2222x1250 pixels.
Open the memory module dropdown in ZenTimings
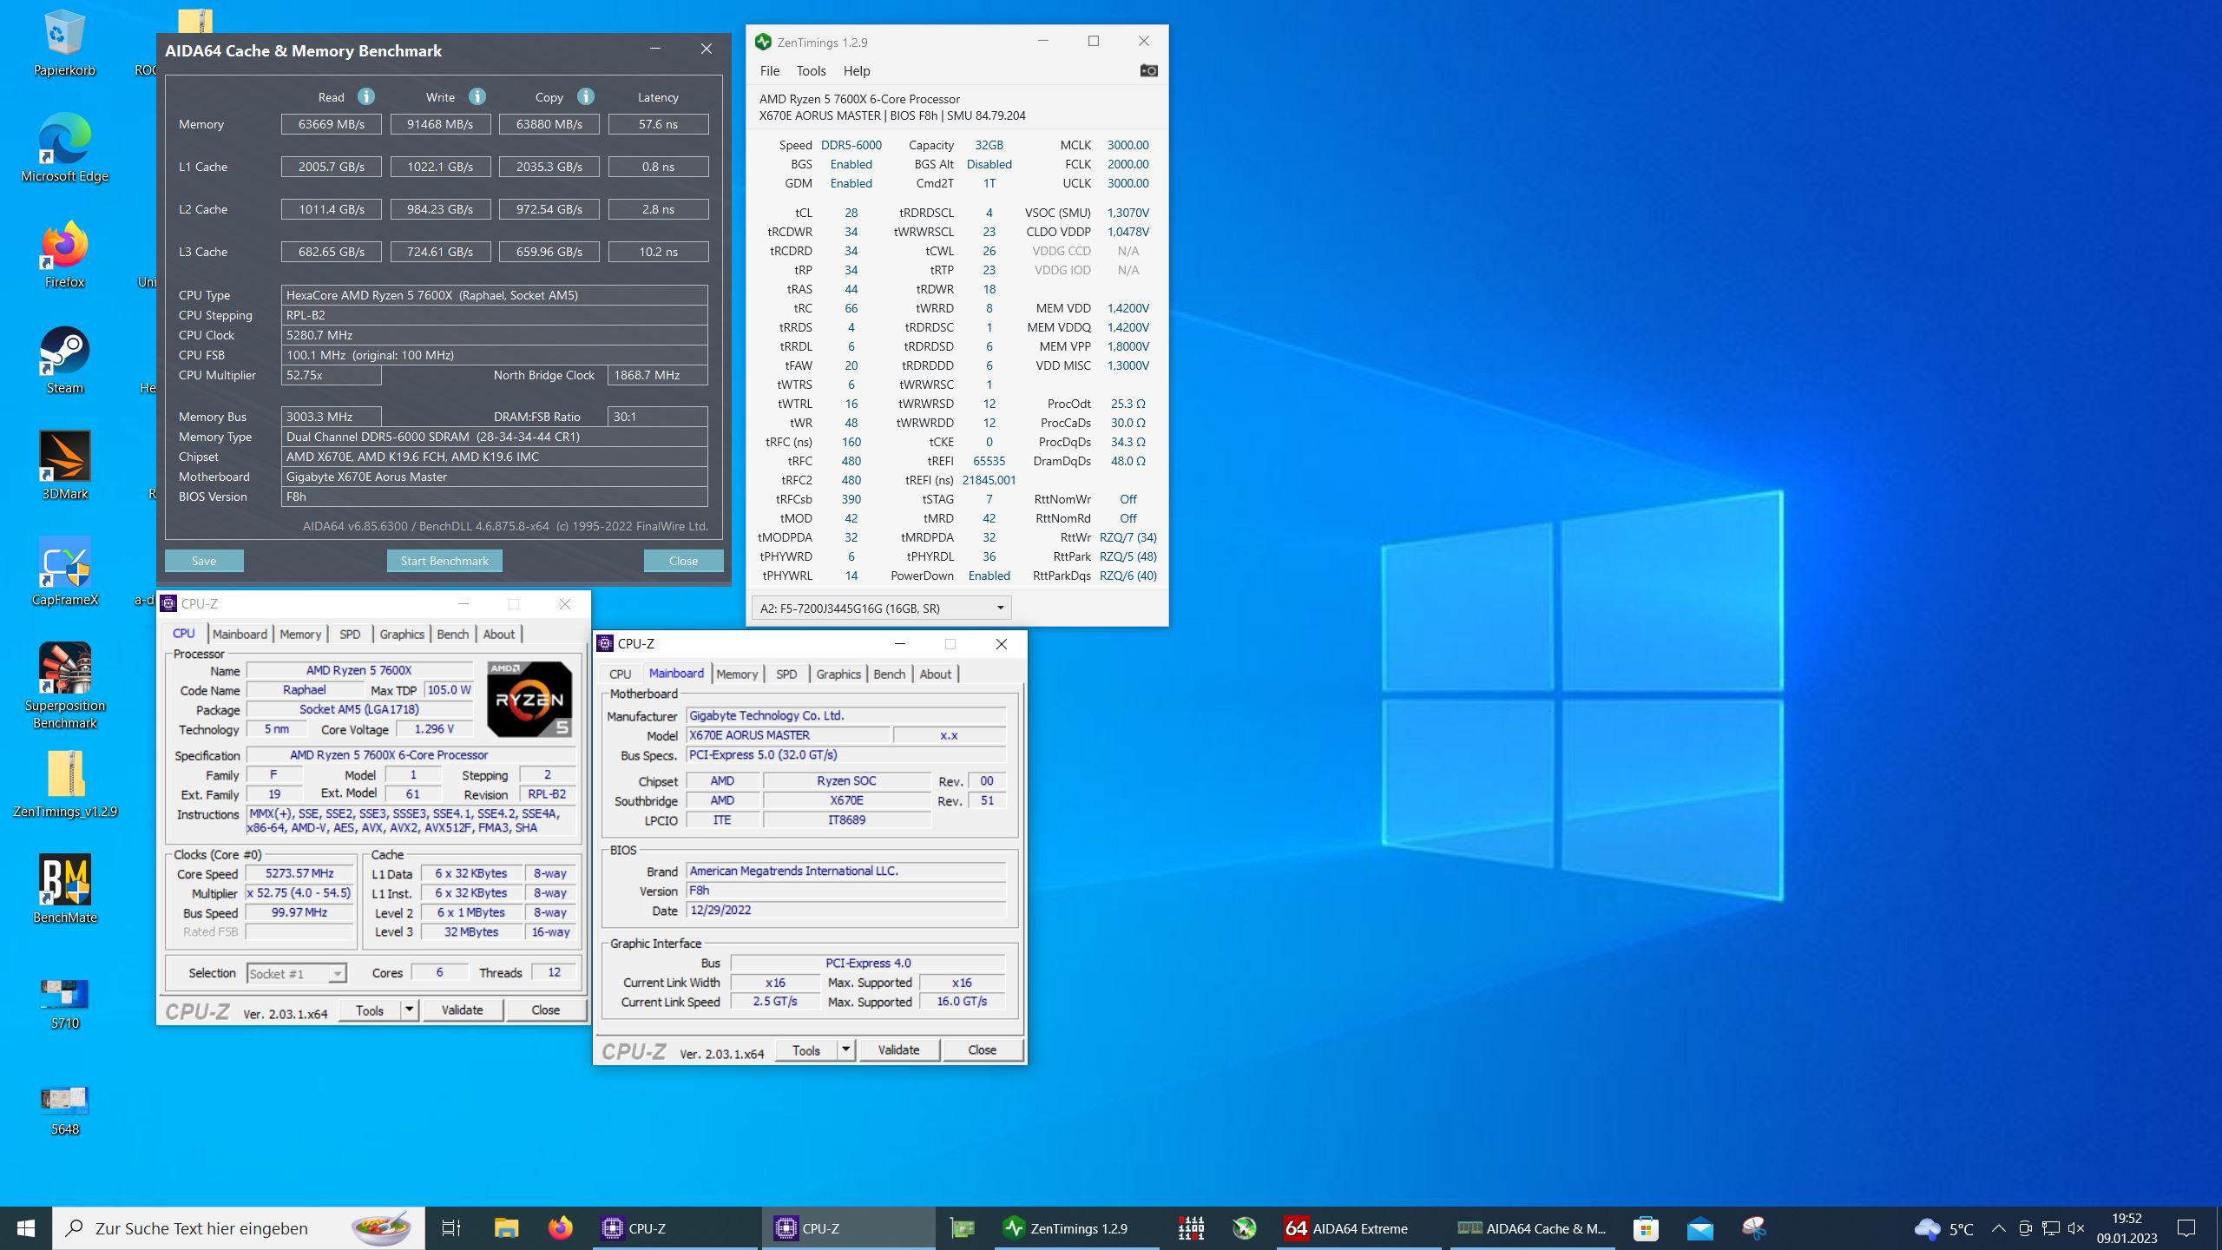coord(882,608)
